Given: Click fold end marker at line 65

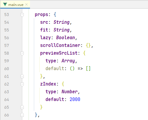Looking at the screenshot, I should (x=22, y=107).
